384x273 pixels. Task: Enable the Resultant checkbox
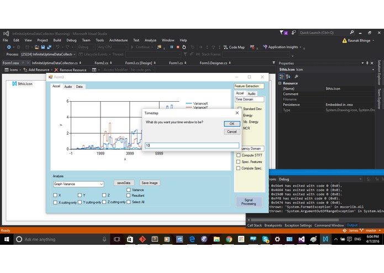coord(129,196)
